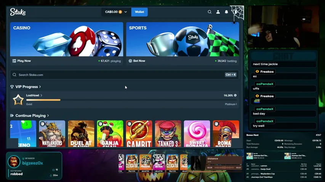325x182 pixels.
Task: Click chat message 'next time jackie'
Action: pos(265,64)
